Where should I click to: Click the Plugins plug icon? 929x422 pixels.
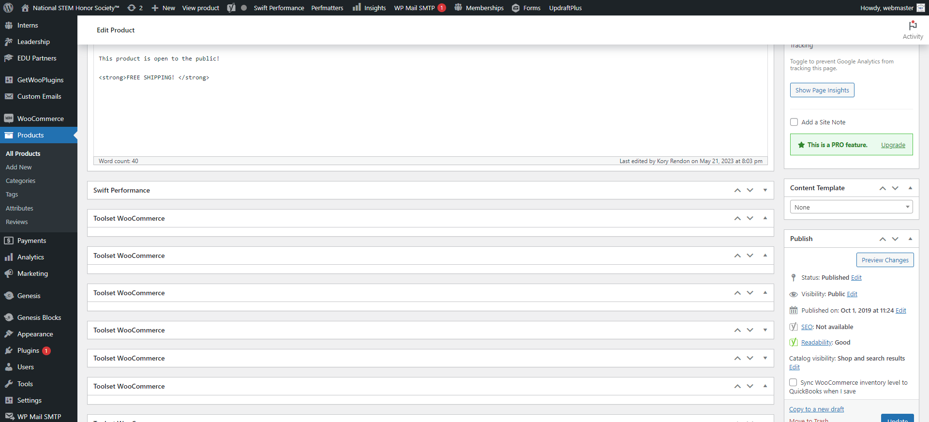[x=9, y=350]
